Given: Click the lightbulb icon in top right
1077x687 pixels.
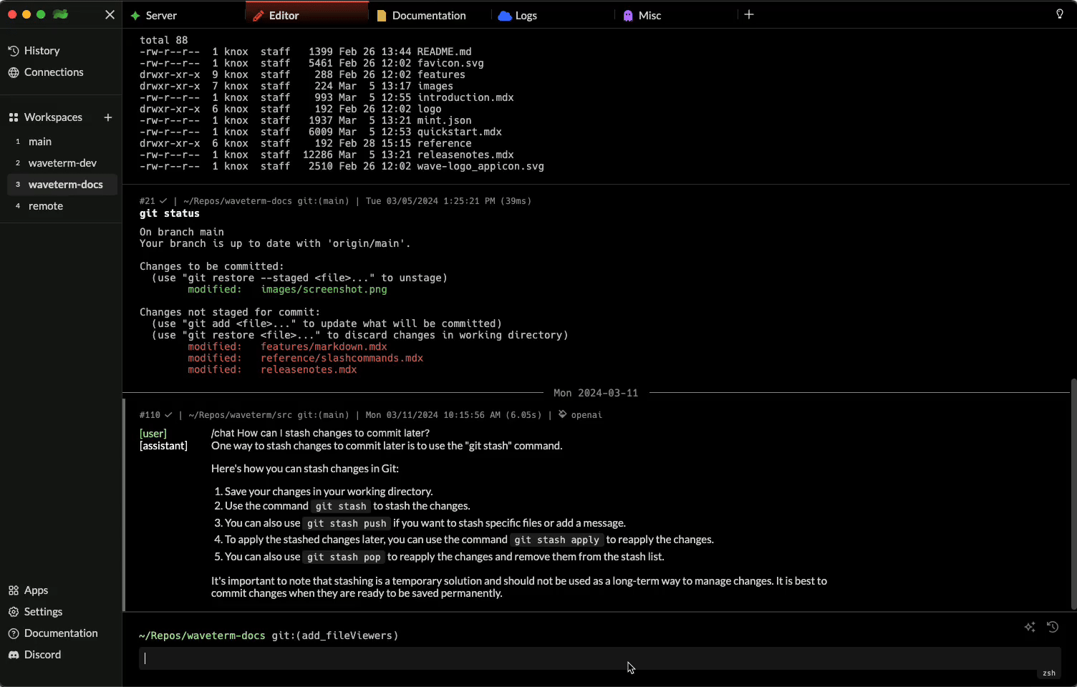Looking at the screenshot, I should pos(1059,14).
